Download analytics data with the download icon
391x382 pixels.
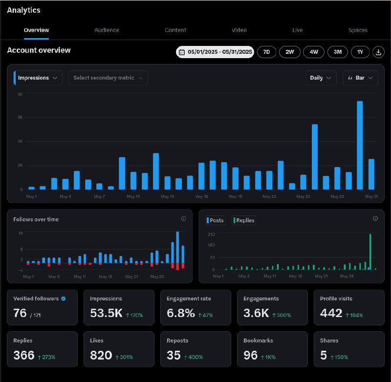click(x=378, y=52)
